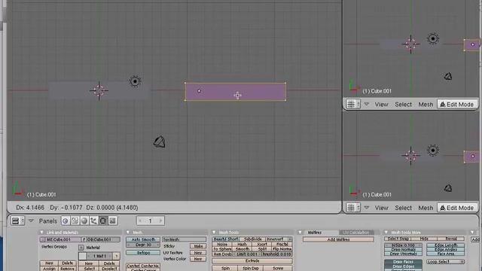Click the question-mark button beside 1 Mat 1

pyautogui.click(x=117, y=256)
